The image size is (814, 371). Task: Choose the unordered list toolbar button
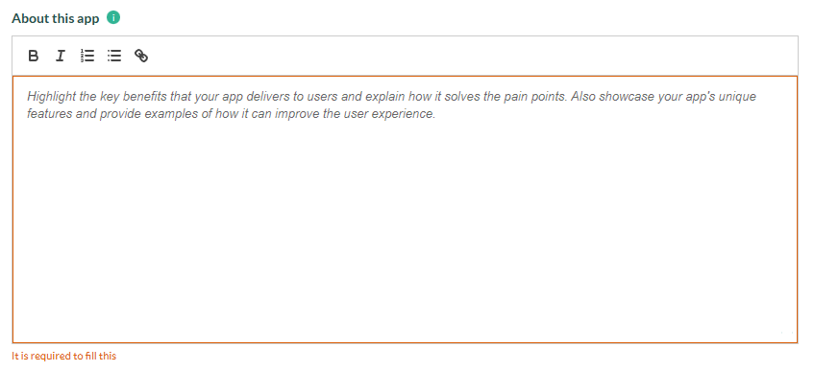114,56
